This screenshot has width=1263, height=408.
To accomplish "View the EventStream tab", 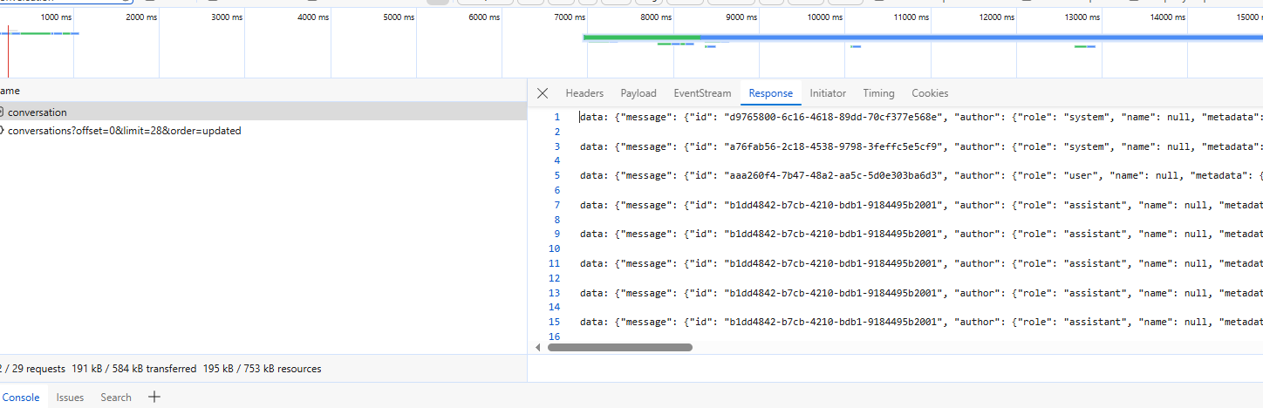I will (702, 93).
